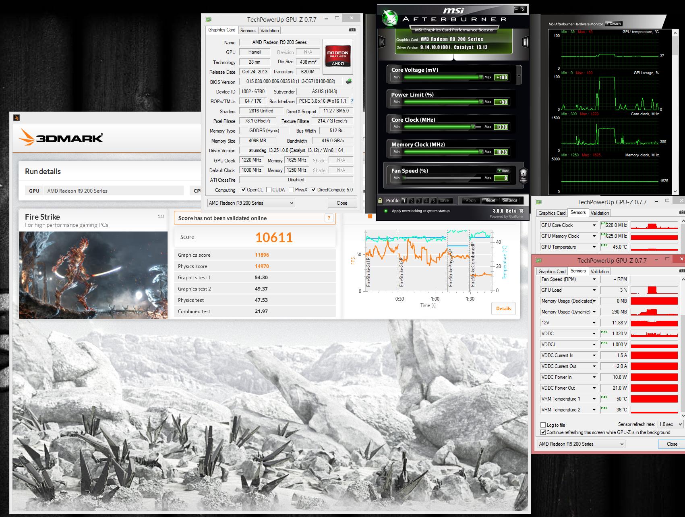Click the hardware monitor scrollbar down arrow
This screenshot has width=685, height=517.
click(675, 191)
